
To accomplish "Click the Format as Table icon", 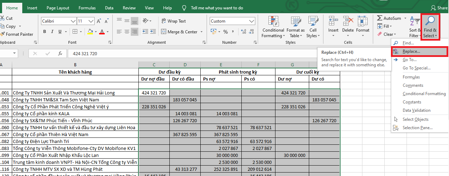I will coord(295,21).
